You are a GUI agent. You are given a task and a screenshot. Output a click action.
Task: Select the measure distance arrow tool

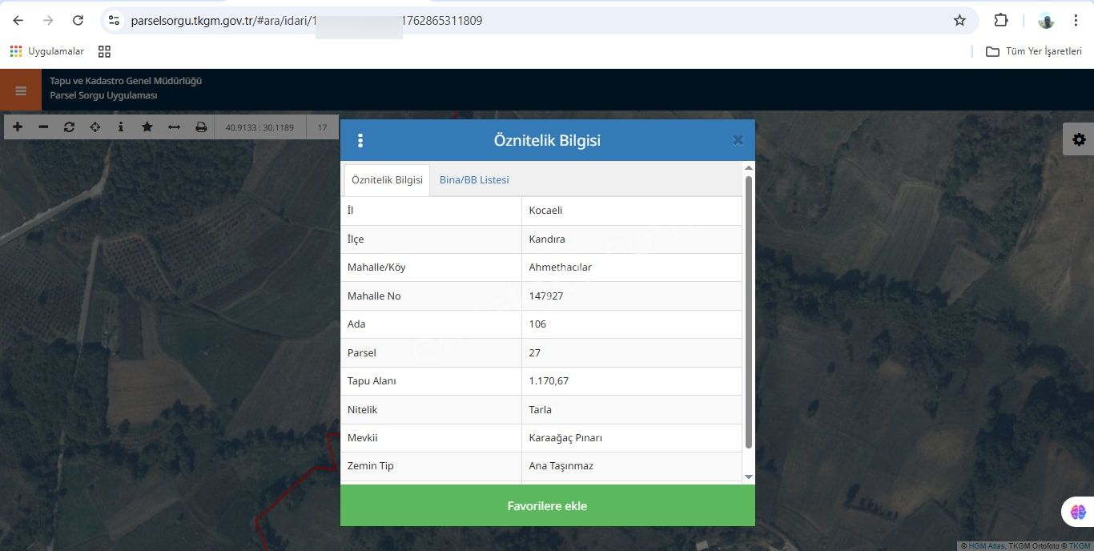coord(174,127)
